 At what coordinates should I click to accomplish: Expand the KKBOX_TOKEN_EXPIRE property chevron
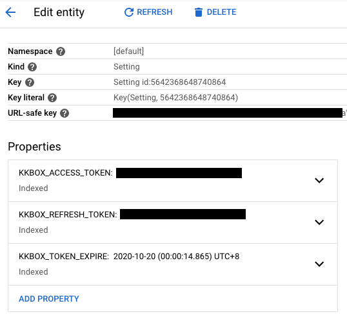[x=319, y=264]
